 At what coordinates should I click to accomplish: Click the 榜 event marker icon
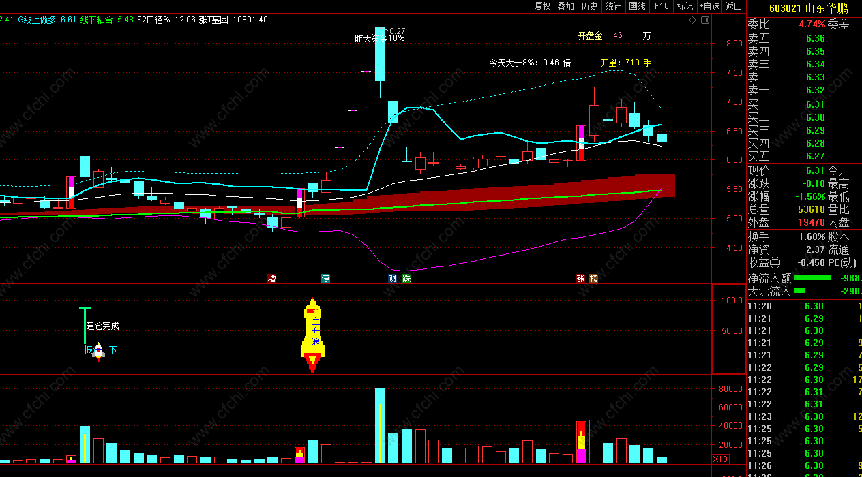[594, 278]
